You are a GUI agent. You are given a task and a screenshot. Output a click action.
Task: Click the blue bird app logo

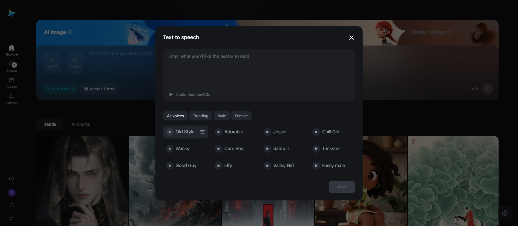click(12, 13)
